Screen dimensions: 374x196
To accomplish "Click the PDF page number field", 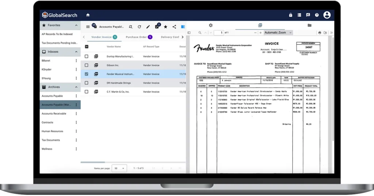I will 219,33.
